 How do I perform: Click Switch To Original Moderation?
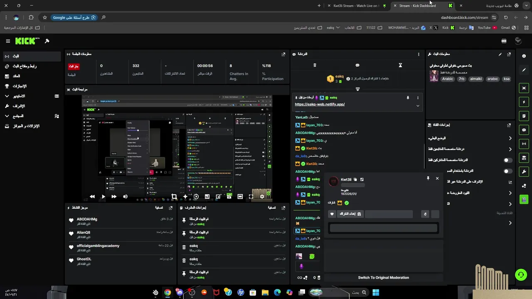(383, 277)
